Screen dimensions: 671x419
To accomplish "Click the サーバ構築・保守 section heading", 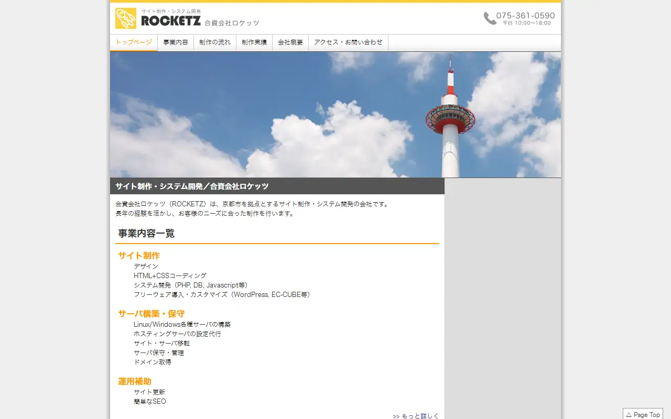I will click(151, 314).
